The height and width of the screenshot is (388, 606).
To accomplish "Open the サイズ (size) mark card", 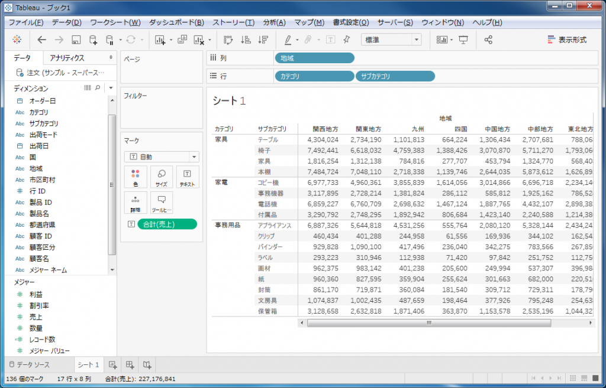I will click(x=161, y=177).
